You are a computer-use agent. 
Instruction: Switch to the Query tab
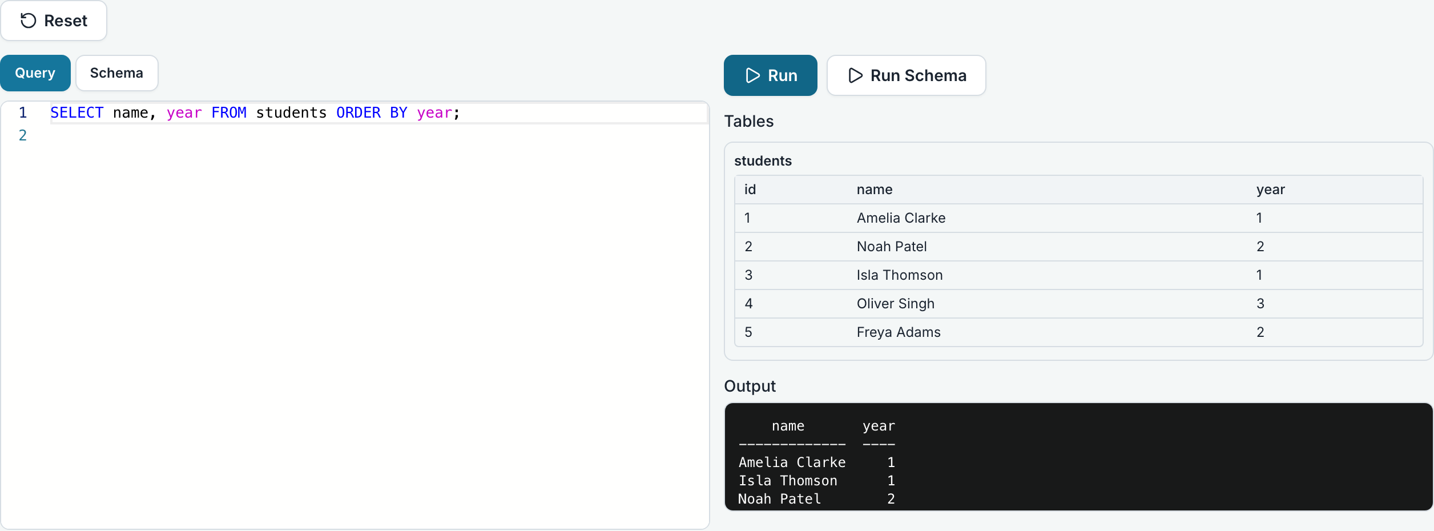[35, 73]
